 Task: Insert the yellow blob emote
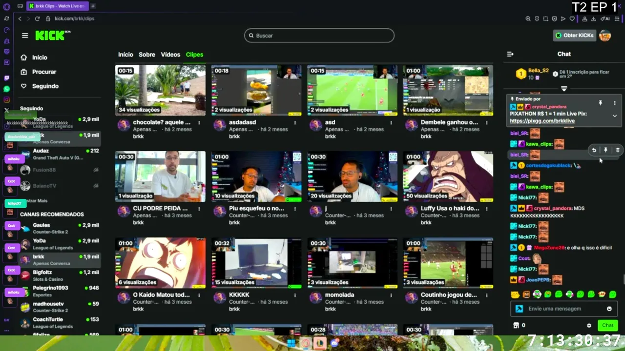(515, 294)
